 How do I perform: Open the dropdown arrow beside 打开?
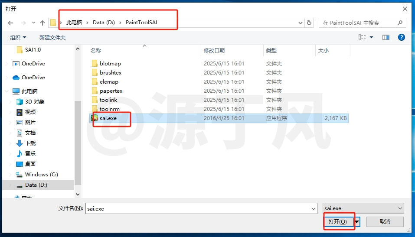tap(357, 222)
